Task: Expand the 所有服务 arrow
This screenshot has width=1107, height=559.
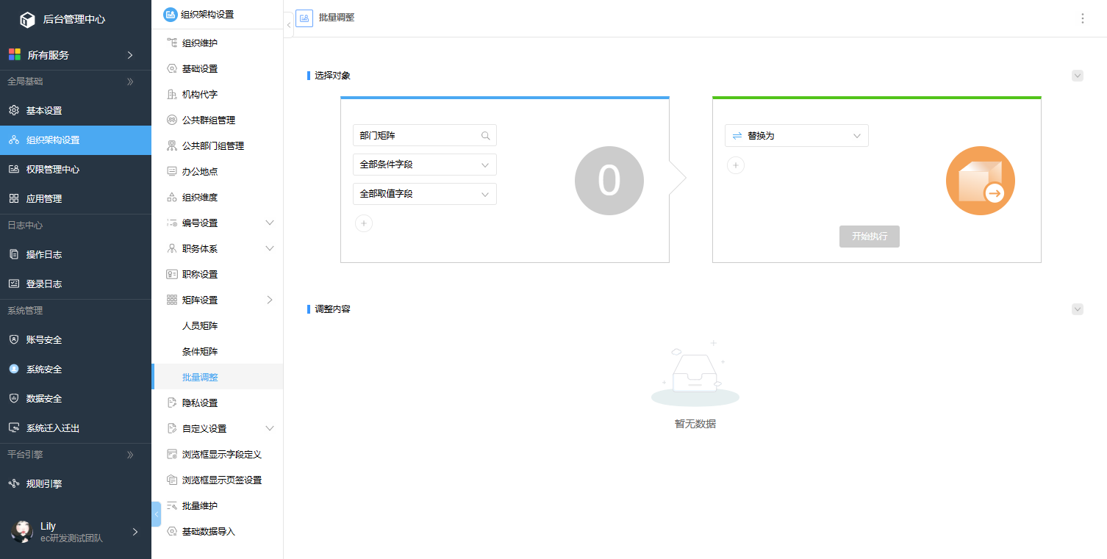Action: [x=130, y=55]
